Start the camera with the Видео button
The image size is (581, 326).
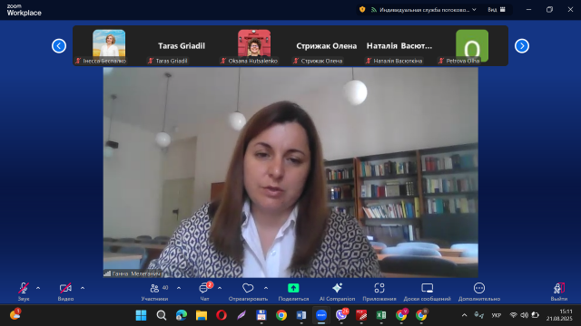(65, 292)
